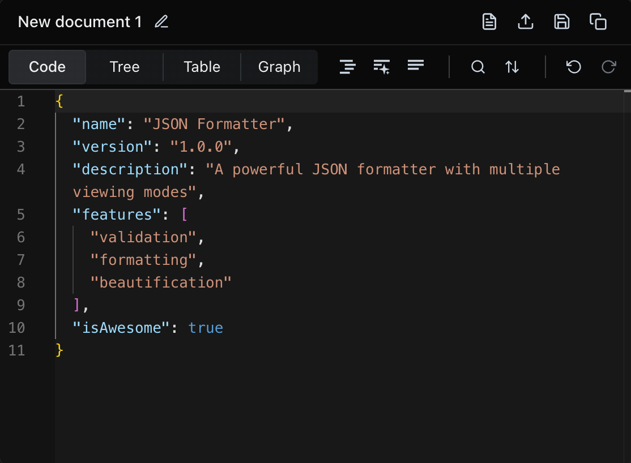Image resolution: width=631 pixels, height=463 pixels.
Task: Switch to the Table view tab
Action: 202,67
